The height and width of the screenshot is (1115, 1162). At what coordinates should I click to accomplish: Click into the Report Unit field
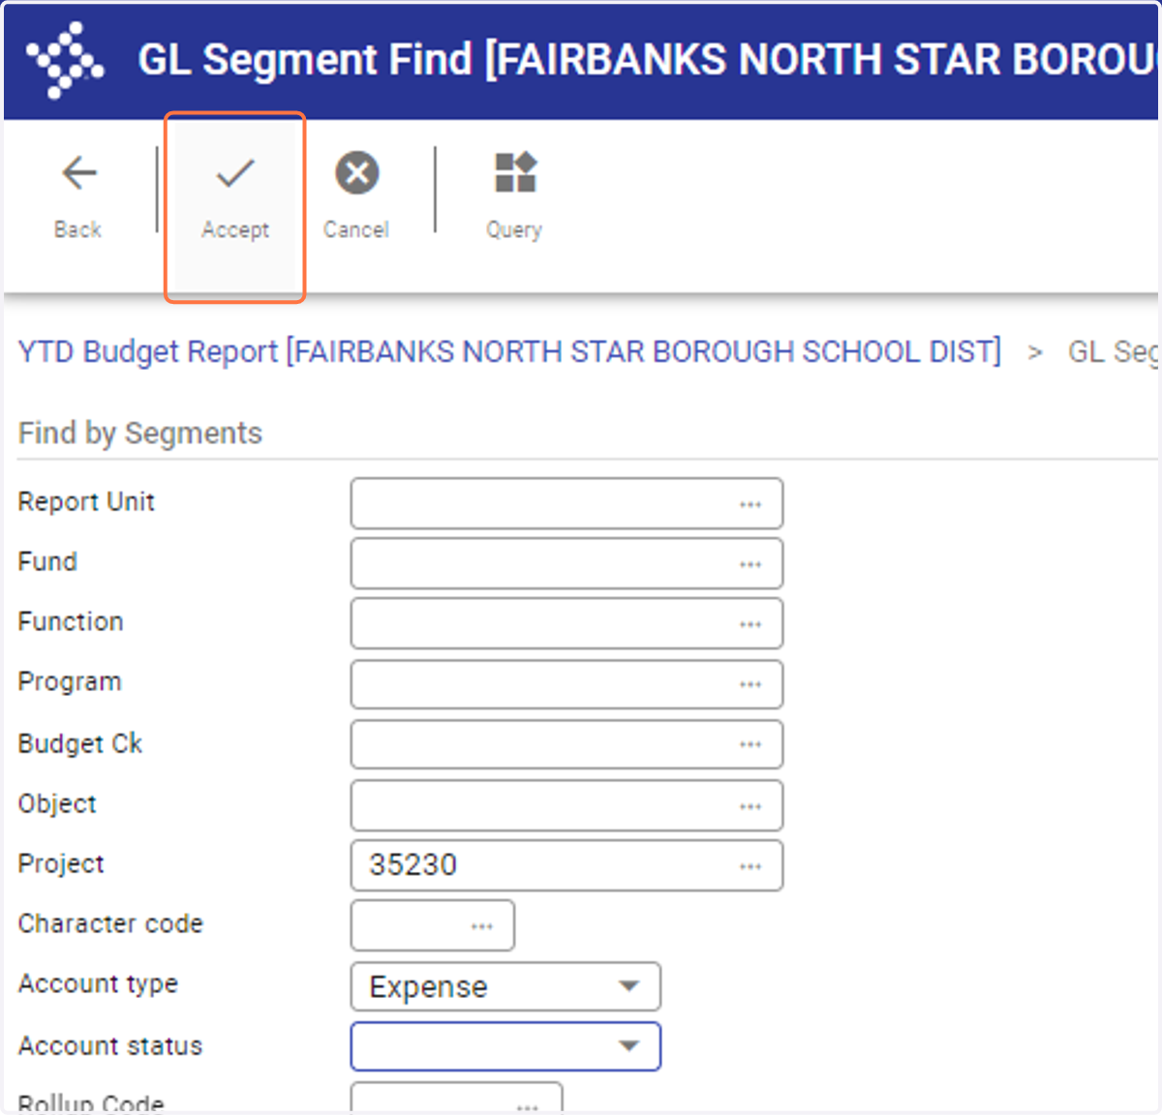566,503
